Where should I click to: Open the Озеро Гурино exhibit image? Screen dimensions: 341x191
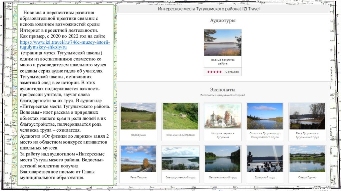click(307, 159)
